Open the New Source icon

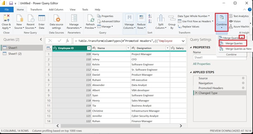coord(20,18)
